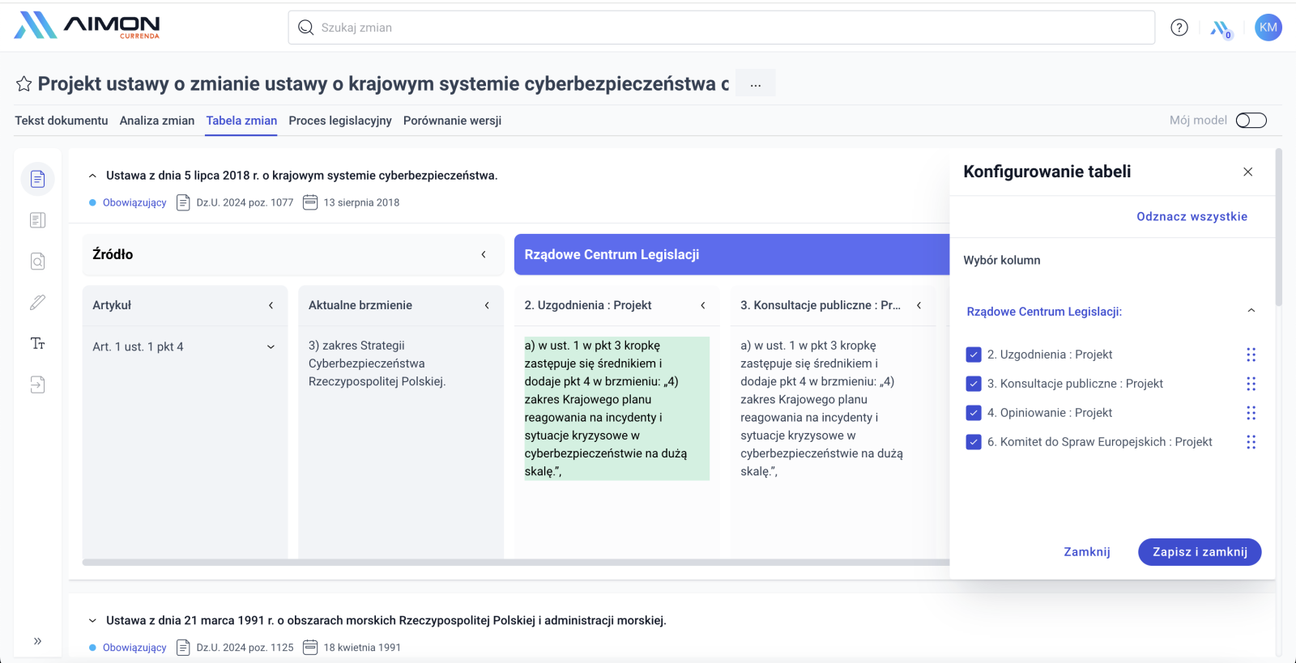Collapse the Rządowe Centrum Legislacji column list
The image size is (1296, 663).
click(1251, 311)
